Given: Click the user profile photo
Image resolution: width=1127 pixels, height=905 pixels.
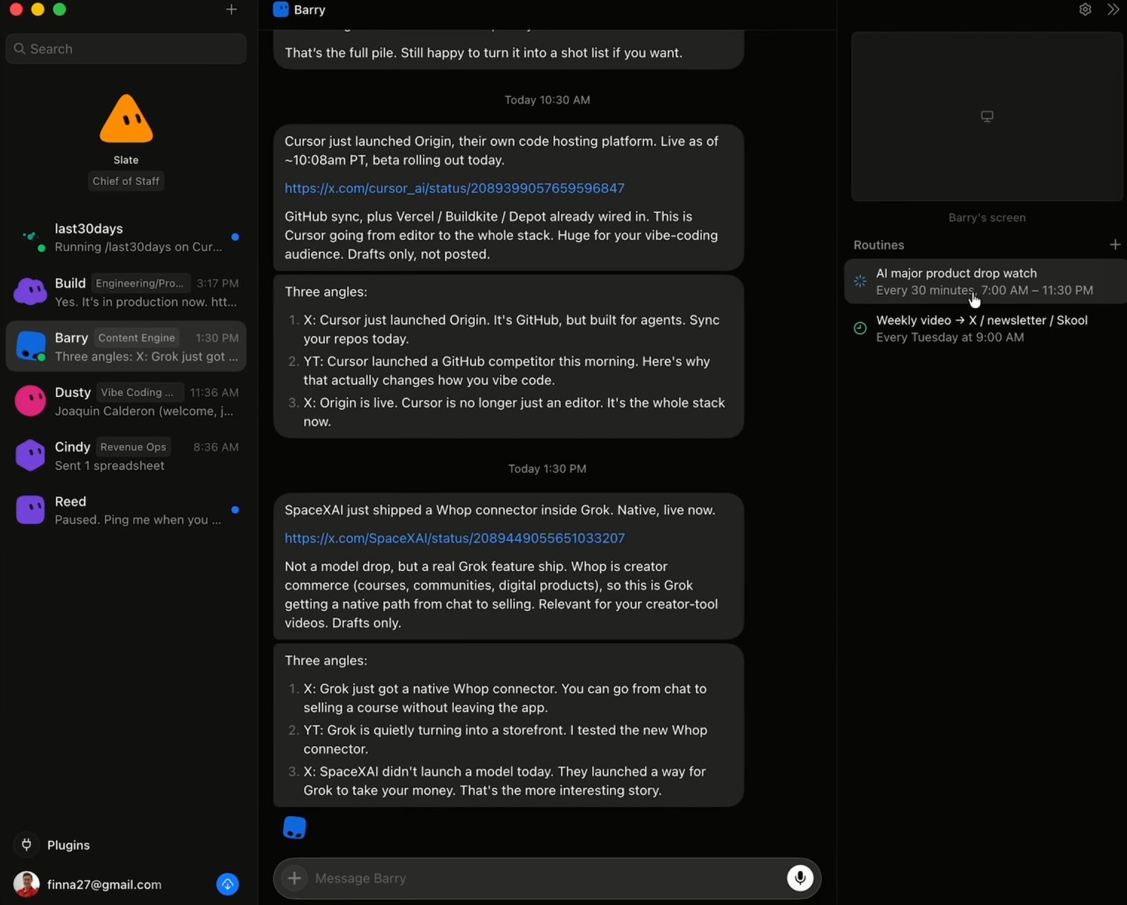Looking at the screenshot, I should point(26,884).
